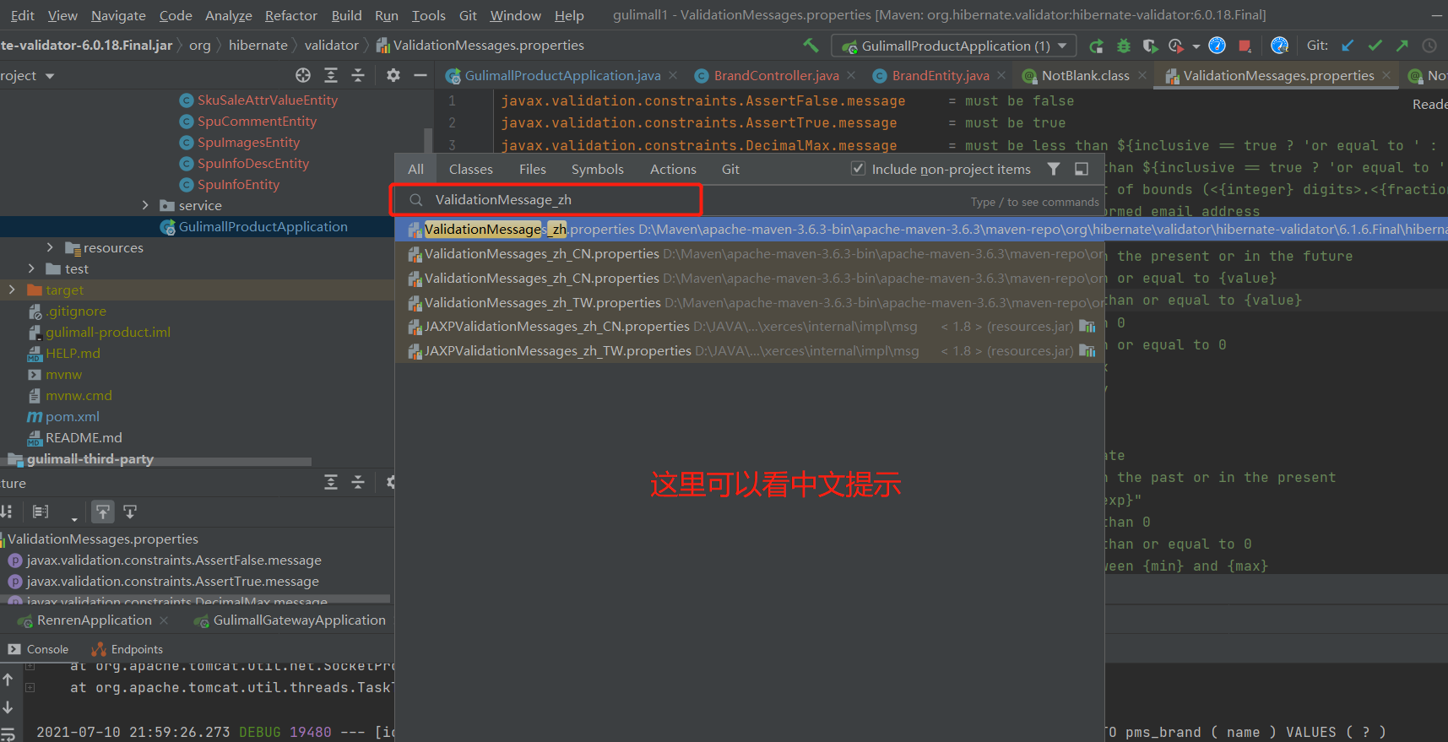The image size is (1448, 742).
Task: Stop the running application with red square
Action: pyautogui.click(x=1245, y=46)
